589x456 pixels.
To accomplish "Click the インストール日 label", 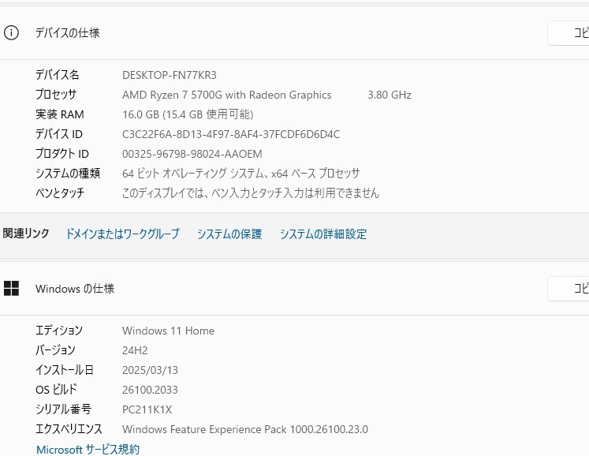I will tap(64, 370).
